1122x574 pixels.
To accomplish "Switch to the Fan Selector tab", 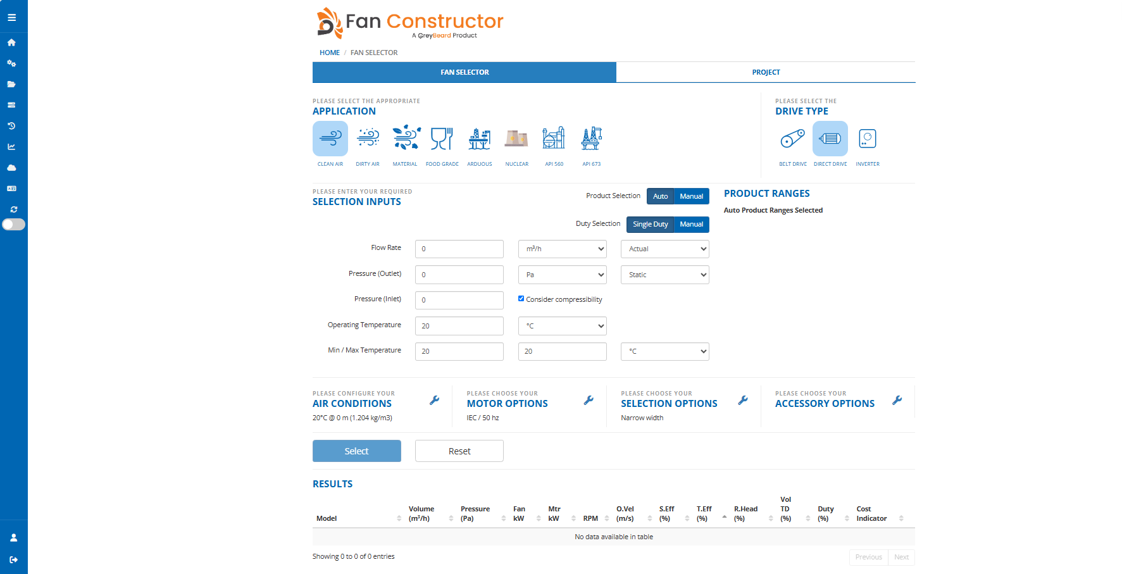I will [x=464, y=72].
